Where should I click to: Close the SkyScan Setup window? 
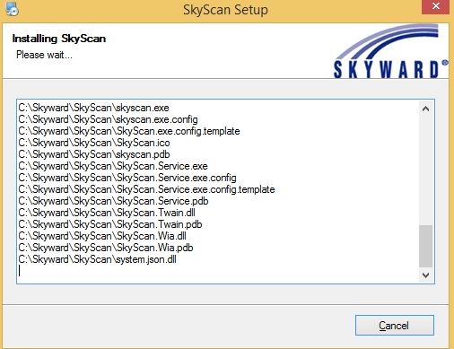(435, 6)
